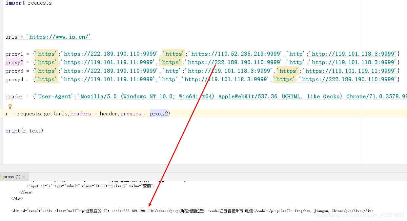Click the Mozilla/5.0 user agent string
Image resolution: width=407 pixels, height=221 pixels.
coord(242,96)
